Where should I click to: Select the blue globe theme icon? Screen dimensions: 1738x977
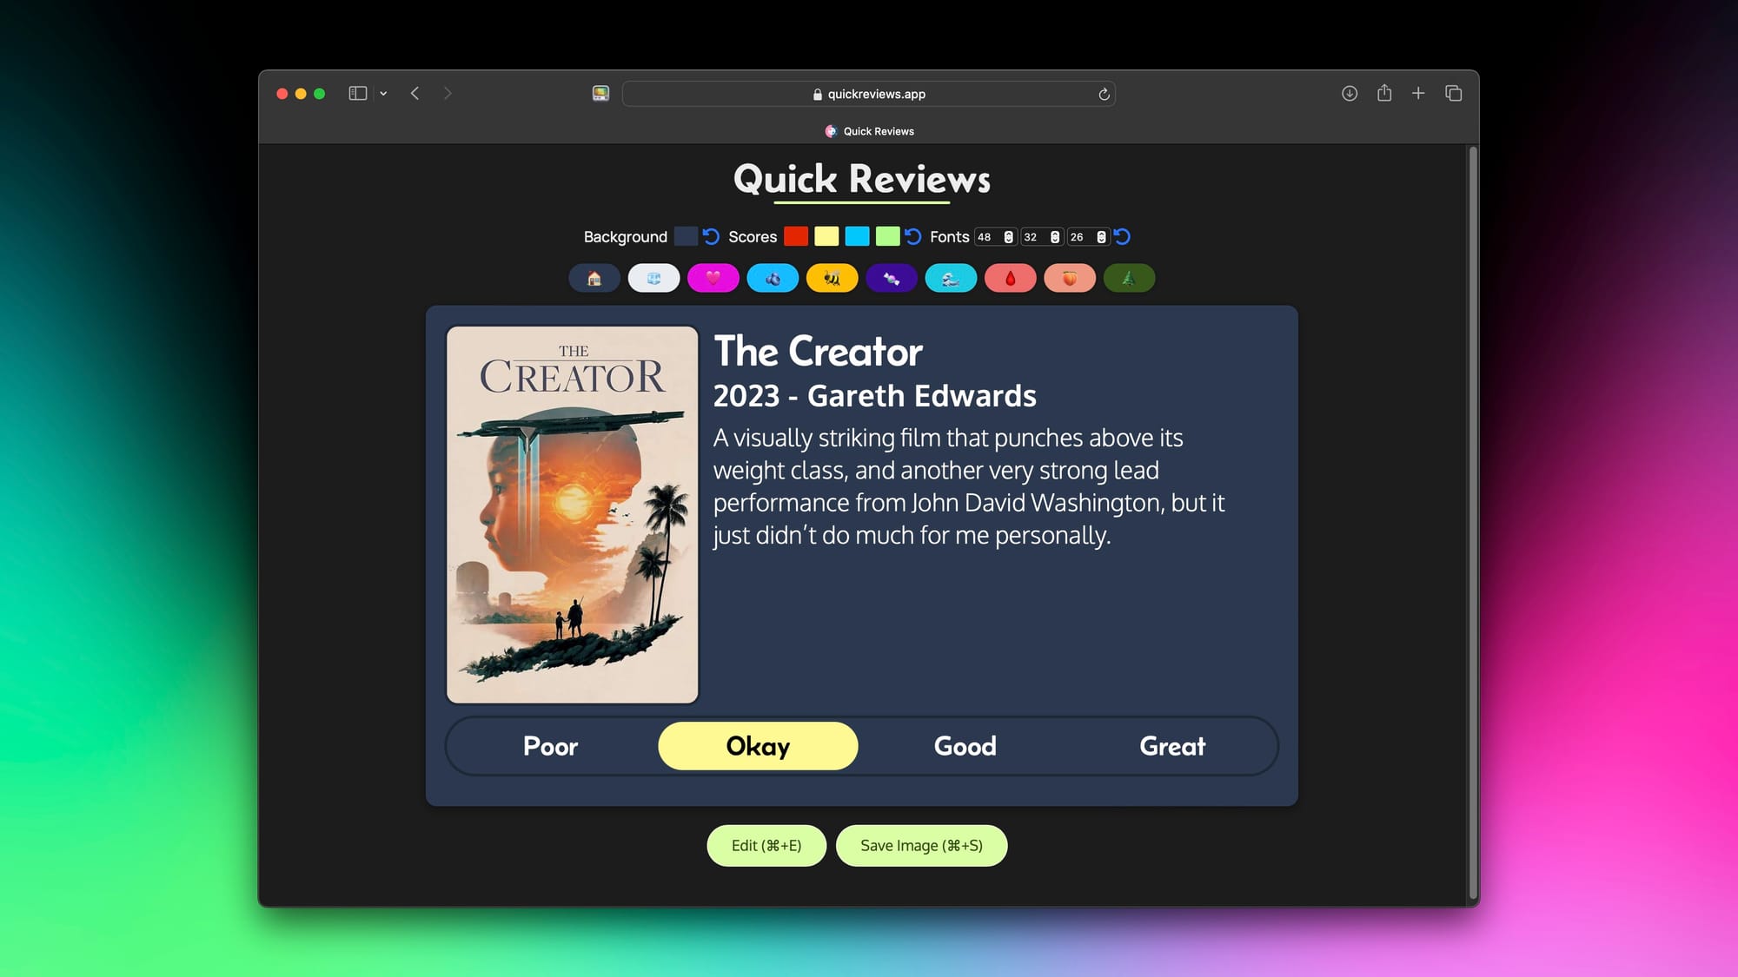pos(653,277)
